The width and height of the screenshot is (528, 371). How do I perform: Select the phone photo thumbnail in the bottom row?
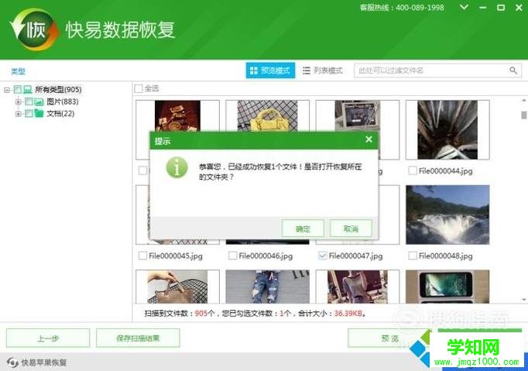click(x=447, y=287)
